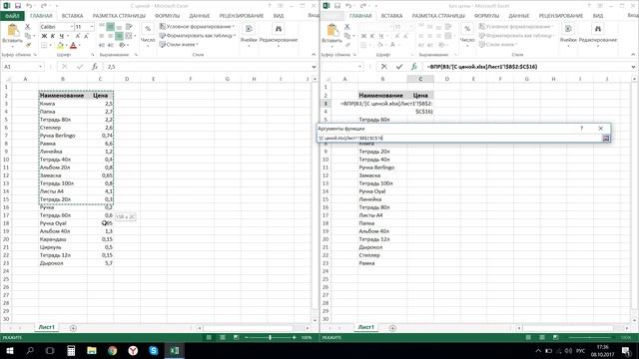Open Font name Calibri dropdown in left window
This screenshot has height=359, width=639.
(x=71, y=27)
